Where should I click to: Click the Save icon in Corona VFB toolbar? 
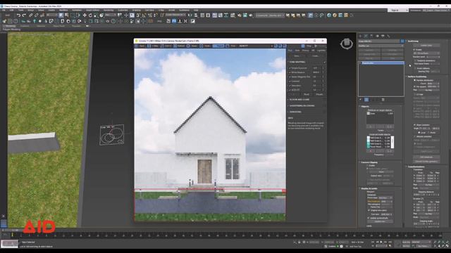pos(140,46)
